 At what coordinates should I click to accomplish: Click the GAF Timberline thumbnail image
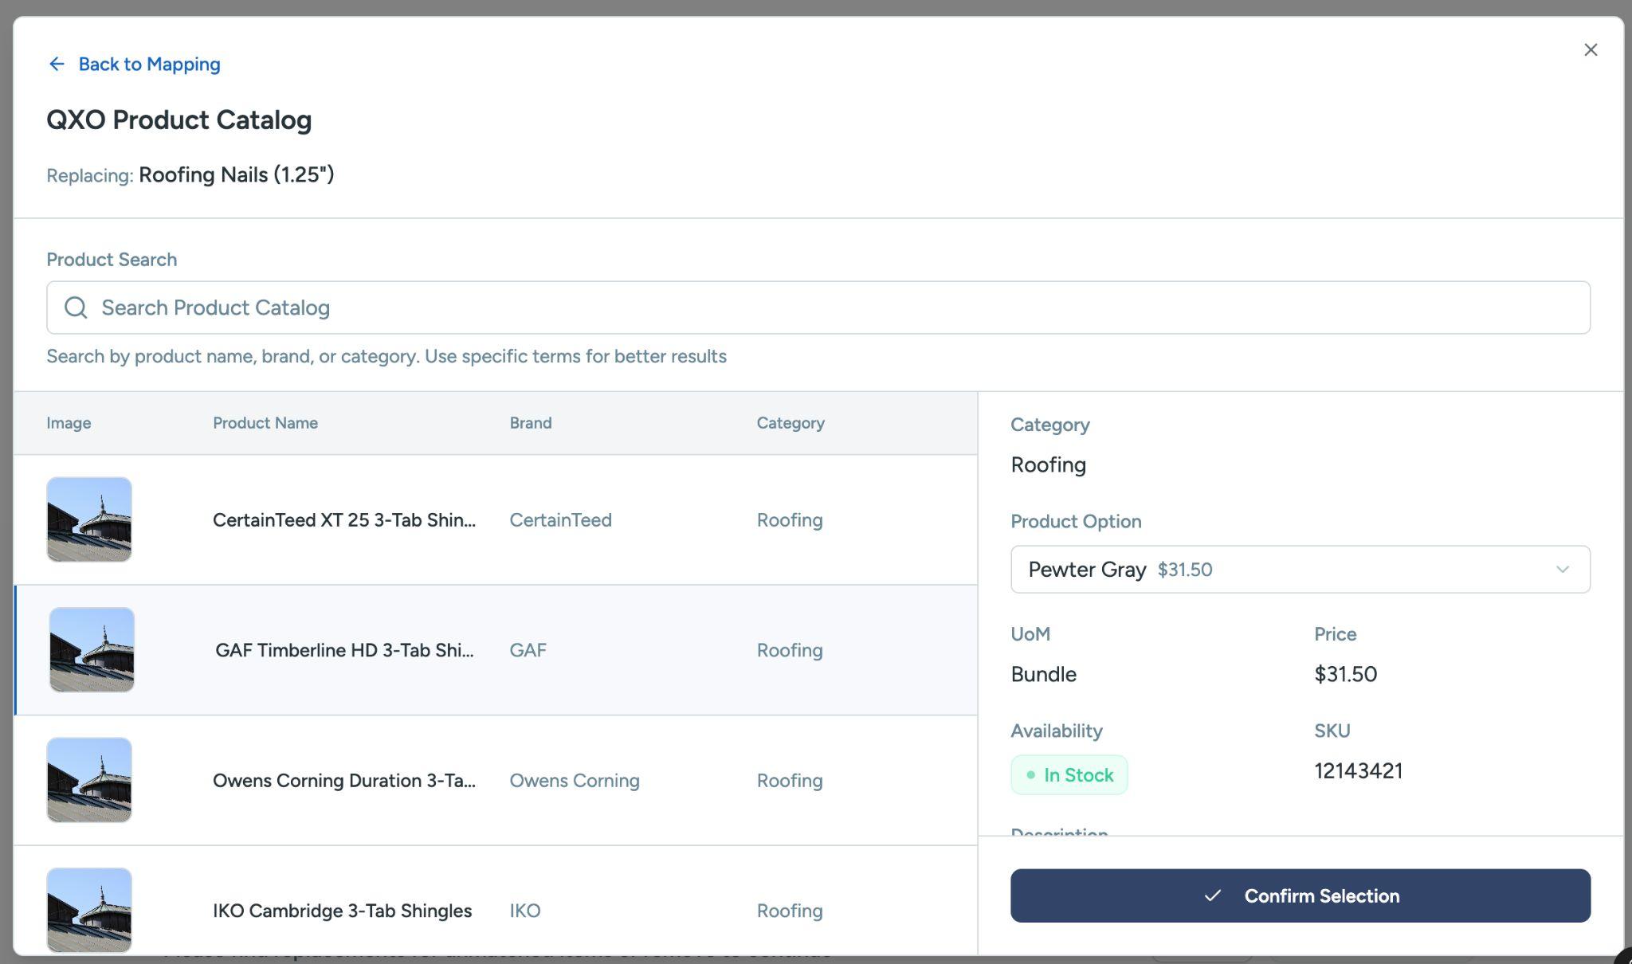pyautogui.click(x=92, y=650)
